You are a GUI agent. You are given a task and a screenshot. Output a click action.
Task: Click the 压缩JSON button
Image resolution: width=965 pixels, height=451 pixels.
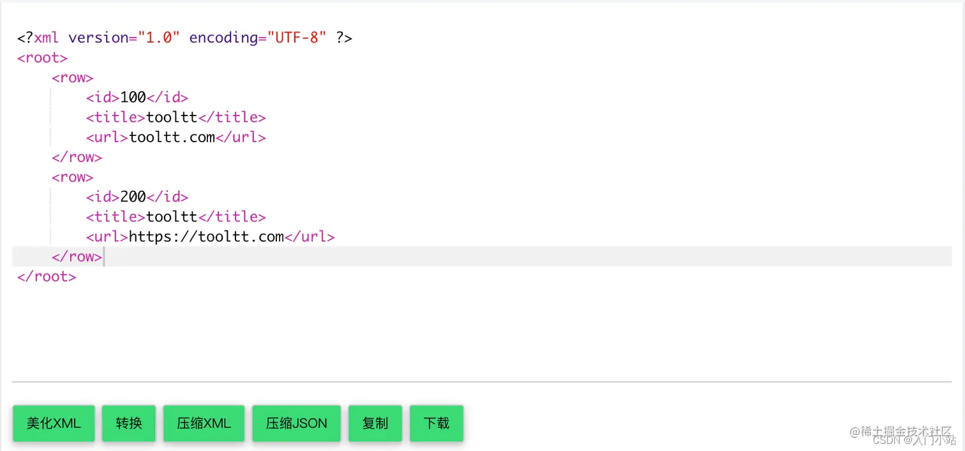pyautogui.click(x=296, y=423)
